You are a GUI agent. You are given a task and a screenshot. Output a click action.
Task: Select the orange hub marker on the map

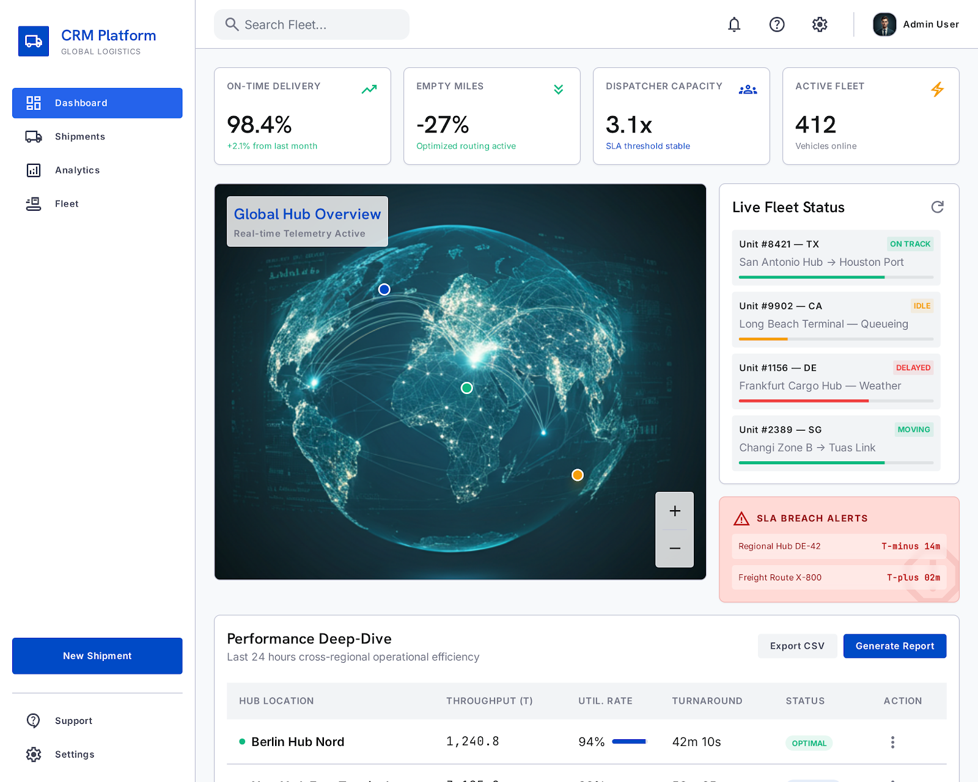(578, 475)
